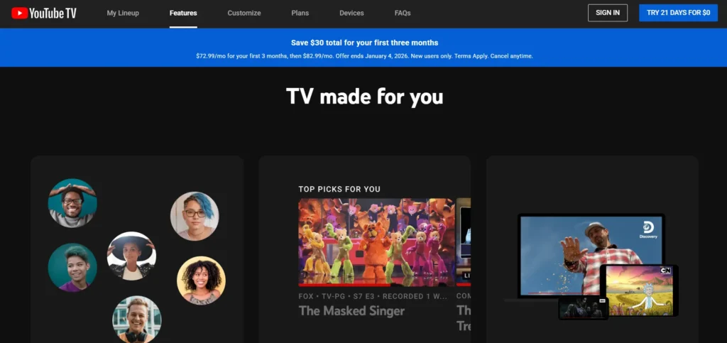
Task: Open the Plans page
Action: (300, 13)
